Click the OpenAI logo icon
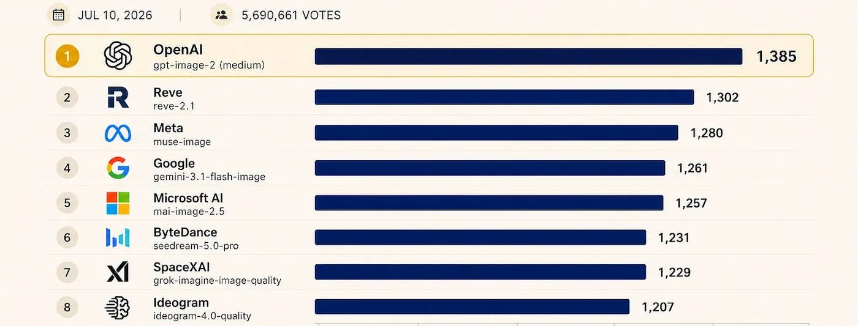This screenshot has width=858, height=326. [118, 56]
